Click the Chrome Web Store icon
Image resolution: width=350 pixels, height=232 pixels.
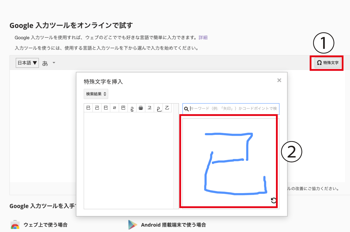pyautogui.click(x=15, y=225)
